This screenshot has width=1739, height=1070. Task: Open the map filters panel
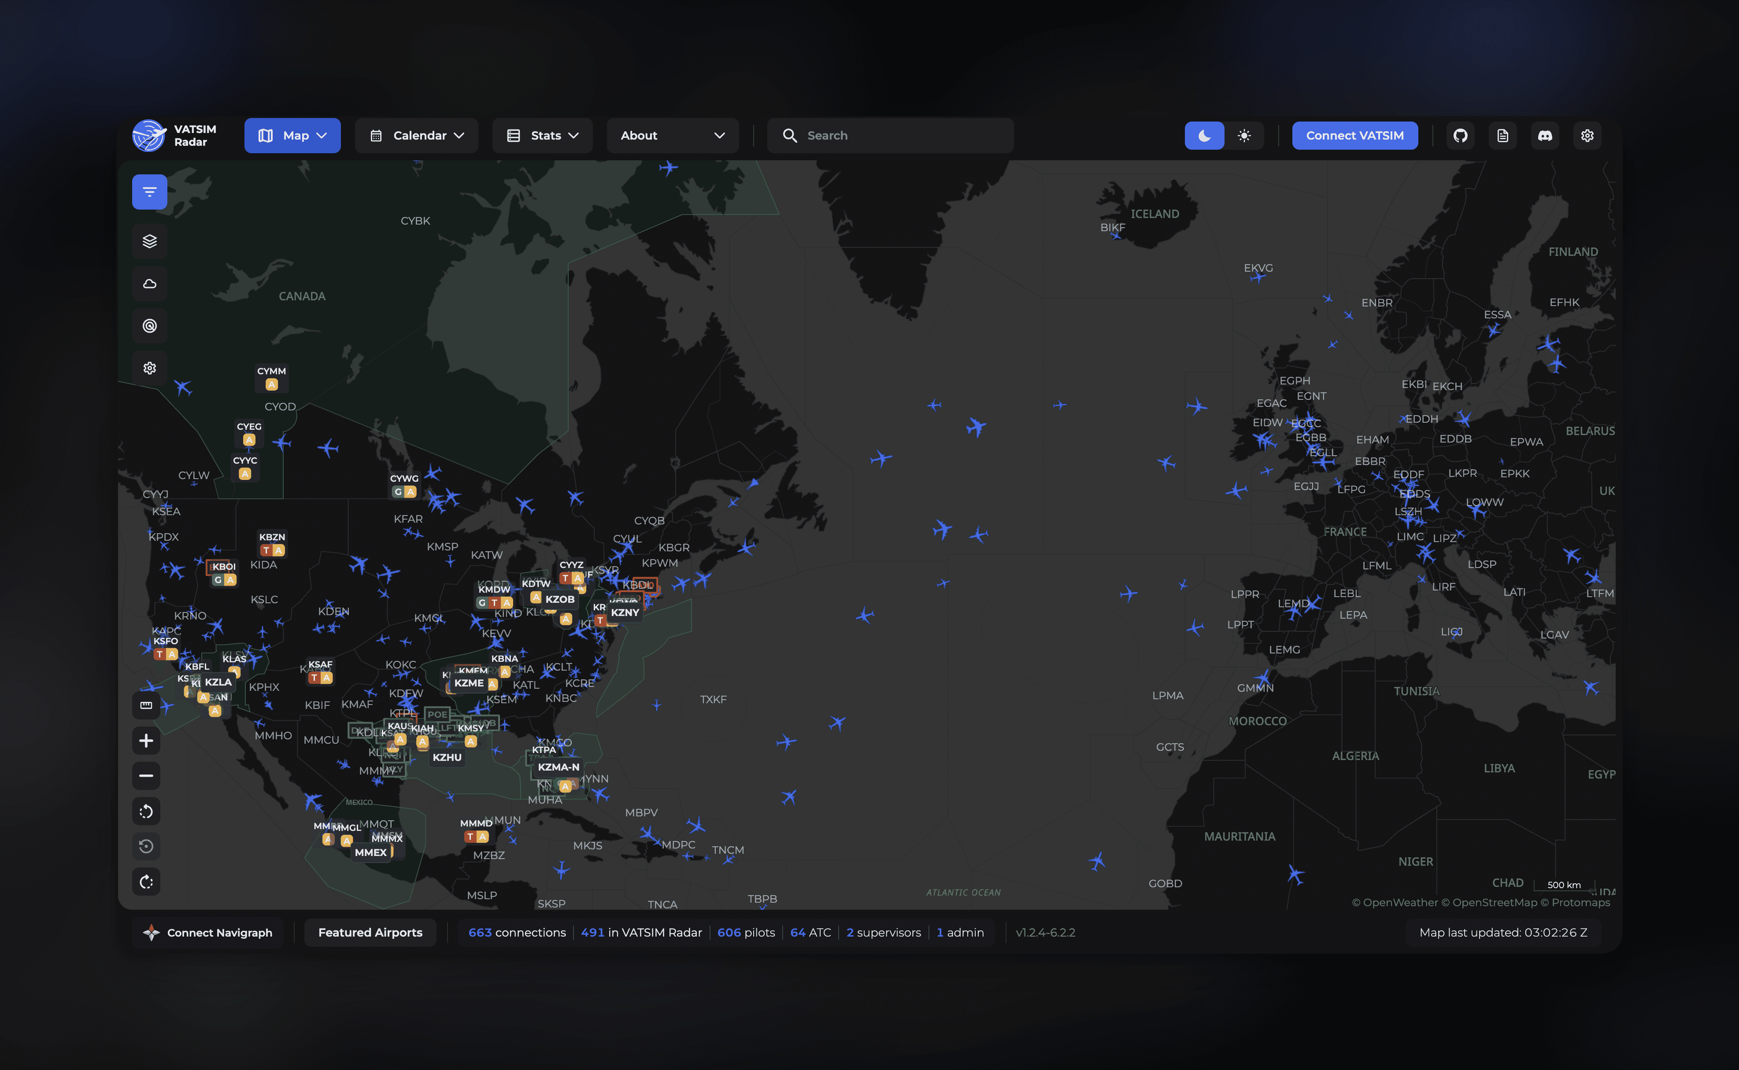(149, 192)
